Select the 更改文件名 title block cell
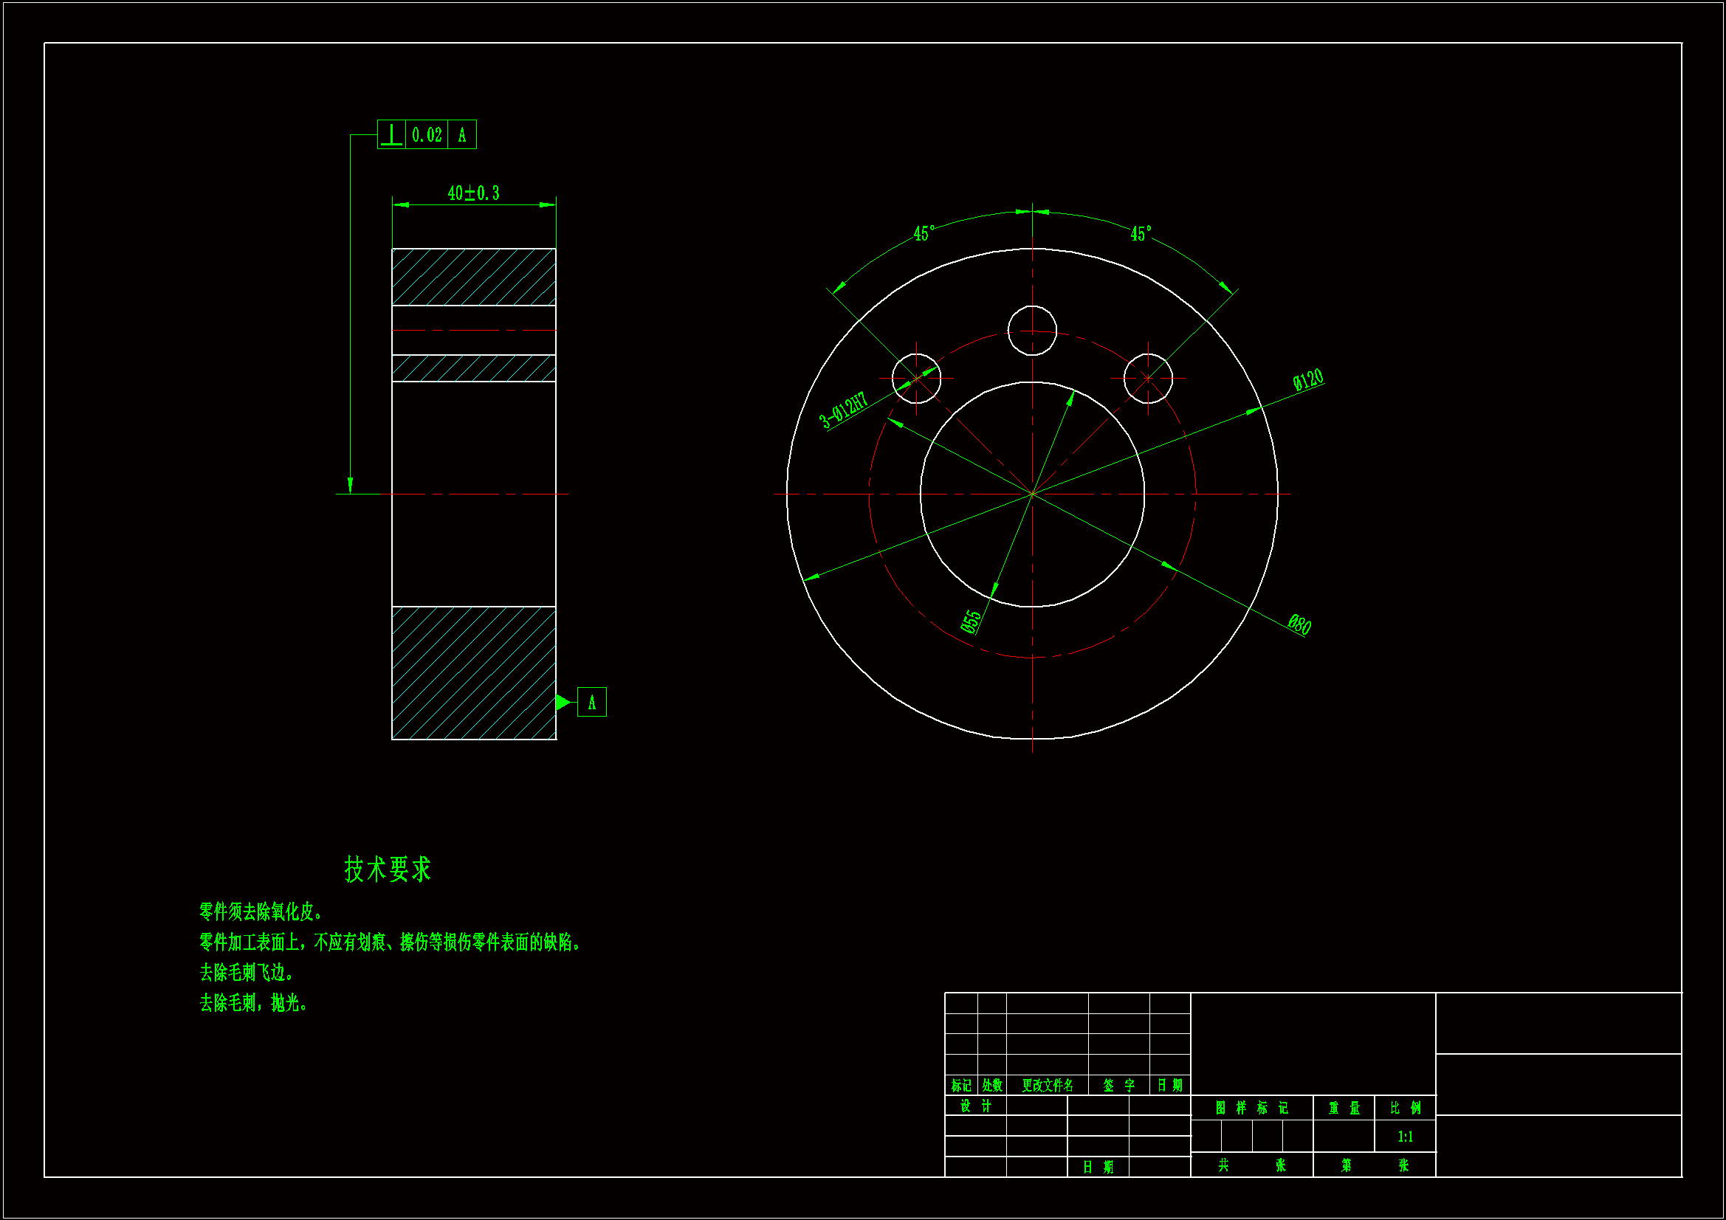Image resolution: width=1726 pixels, height=1220 pixels. pos(1047,1085)
